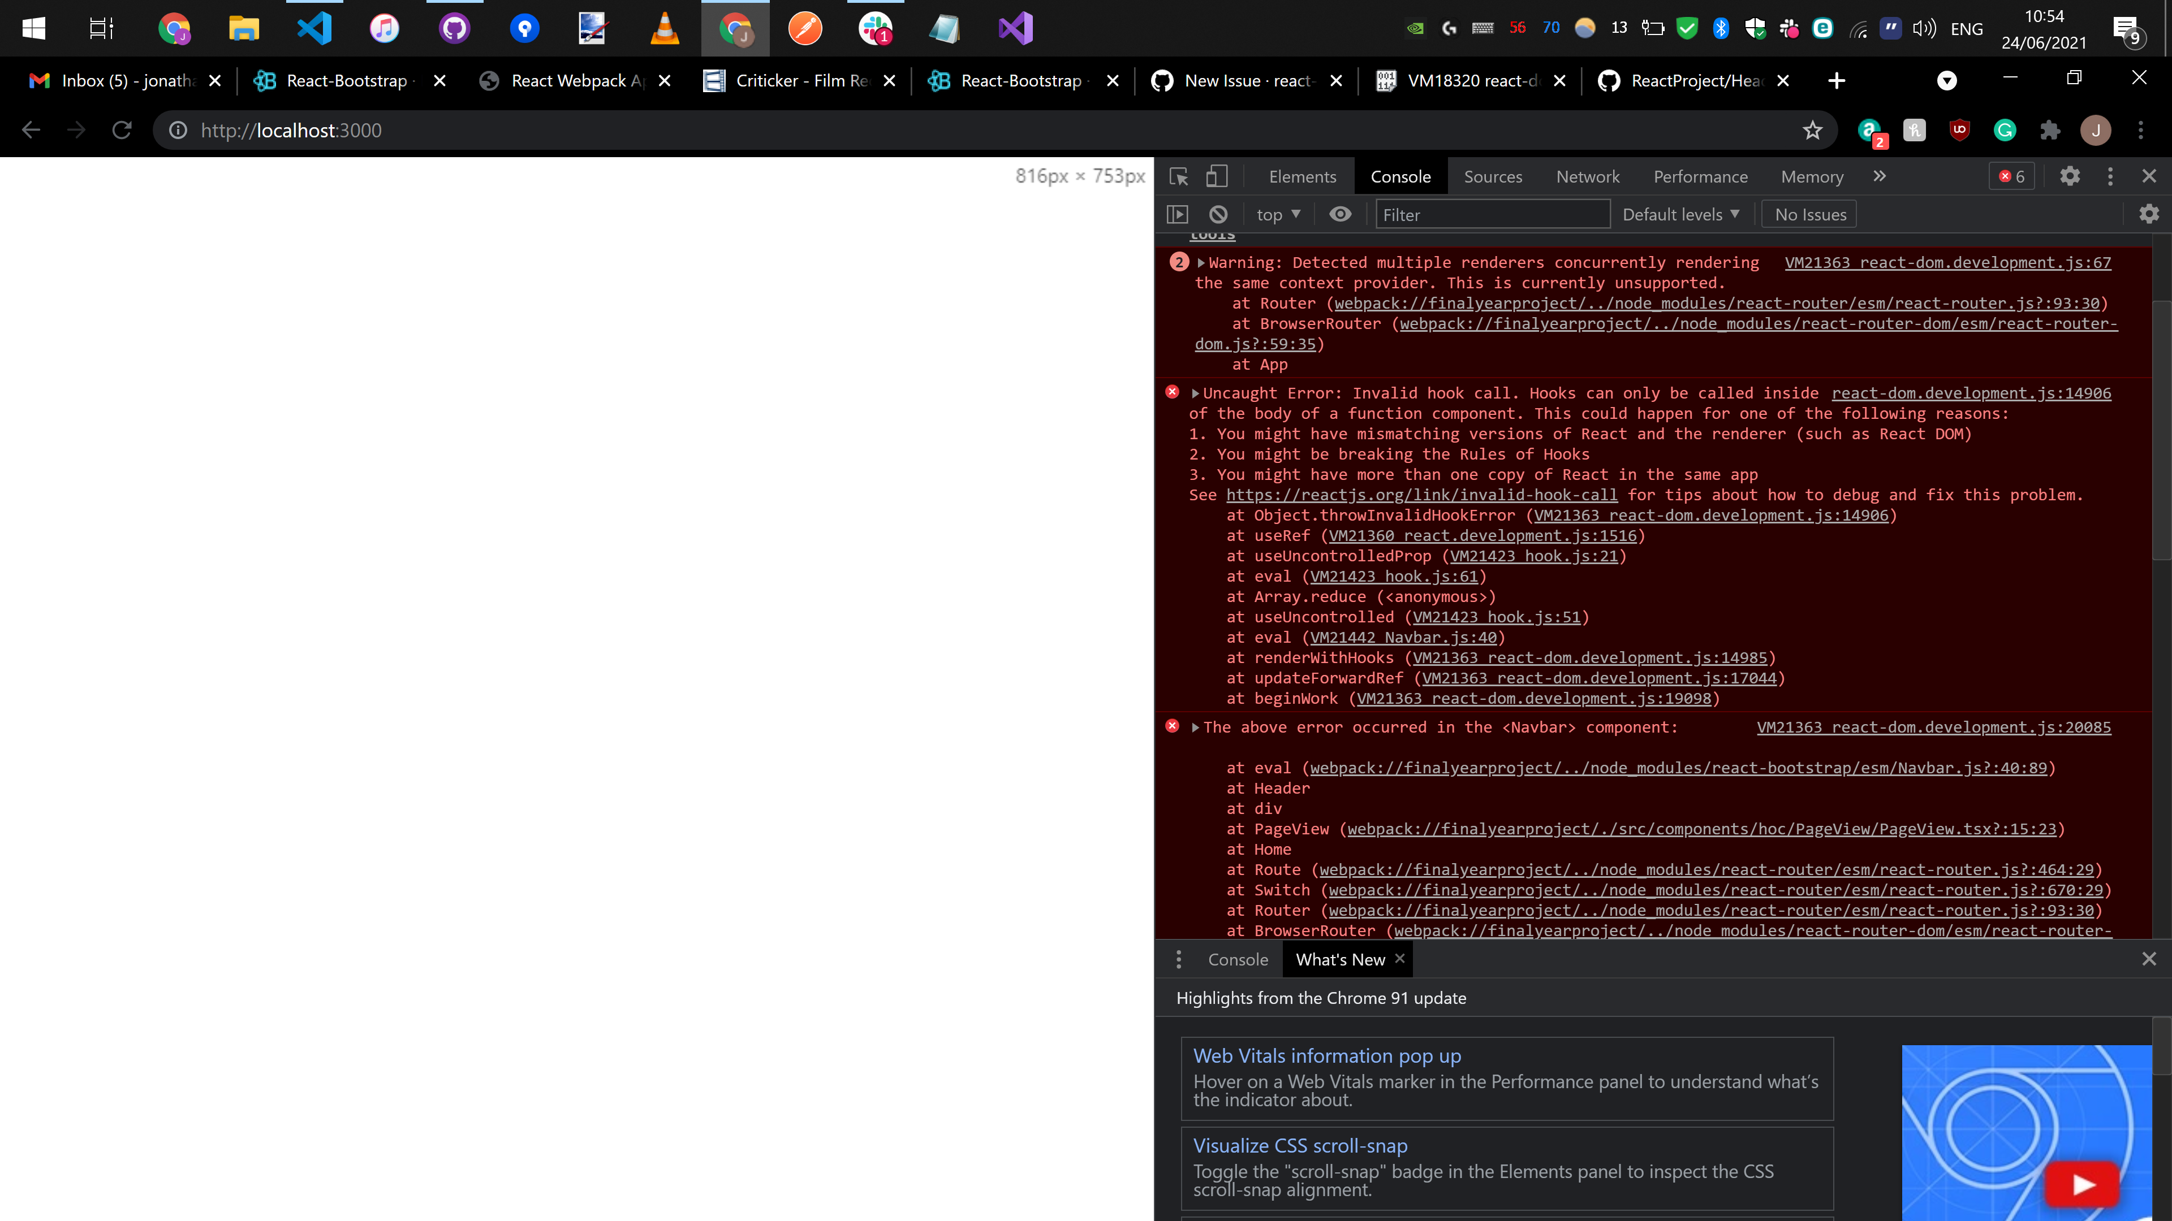
Task: Show more DevTools tabs chevron
Action: (x=1880, y=176)
